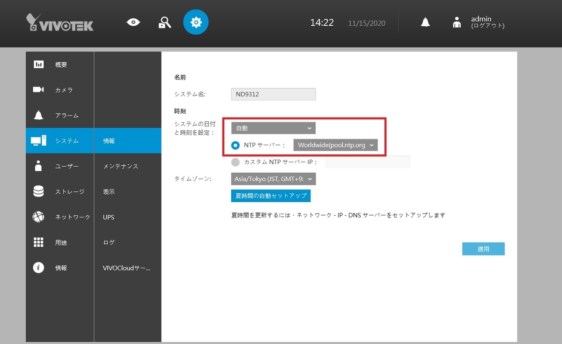Click the システム名 ND9312 input field
The height and width of the screenshot is (344, 562).
pyautogui.click(x=273, y=94)
